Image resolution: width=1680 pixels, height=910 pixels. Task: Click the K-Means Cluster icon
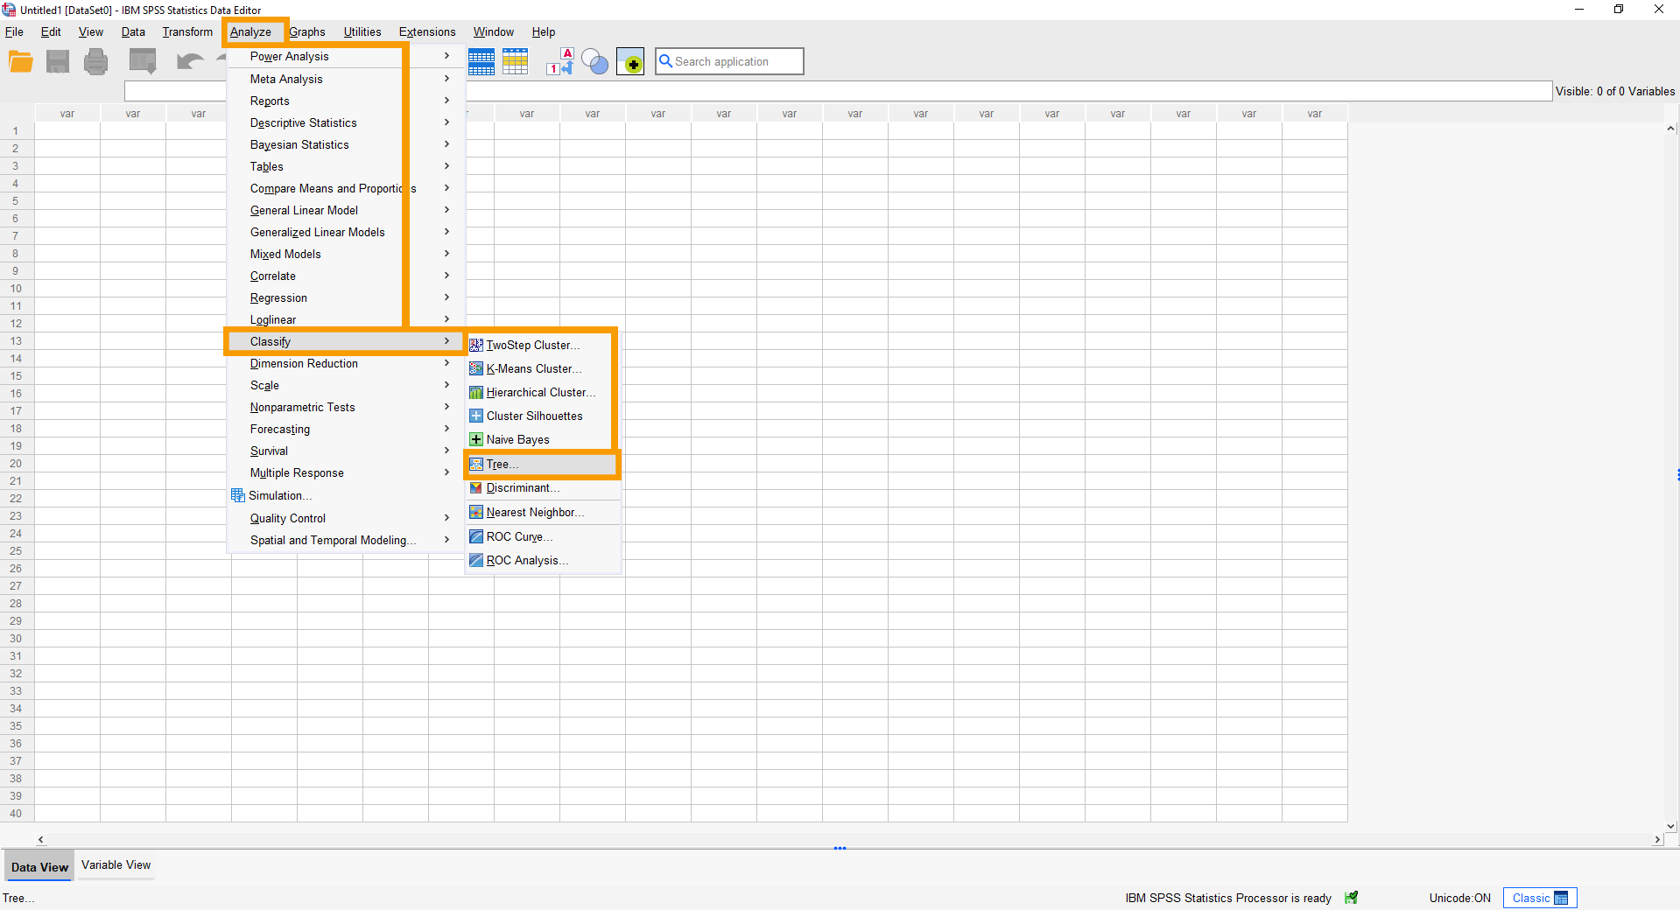click(x=476, y=368)
